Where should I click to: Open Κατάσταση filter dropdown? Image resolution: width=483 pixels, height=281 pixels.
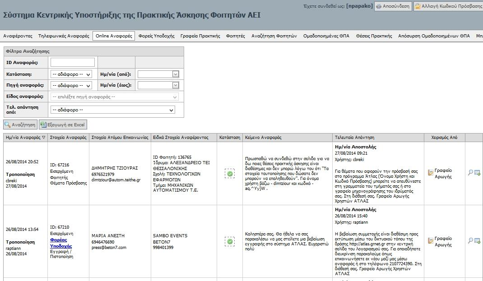point(71,74)
